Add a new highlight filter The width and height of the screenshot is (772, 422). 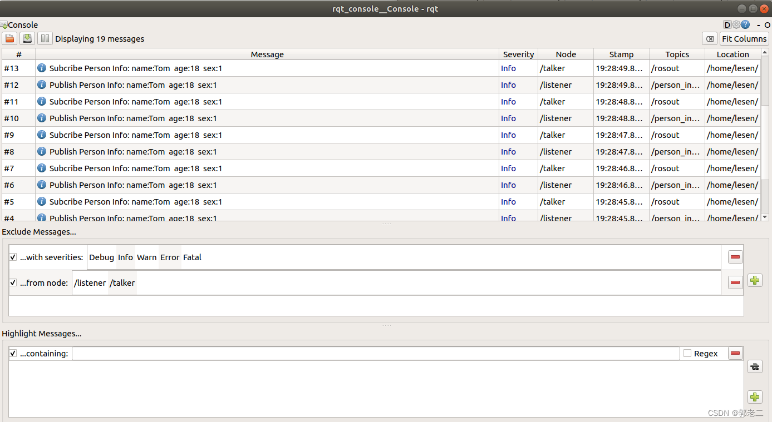point(755,397)
